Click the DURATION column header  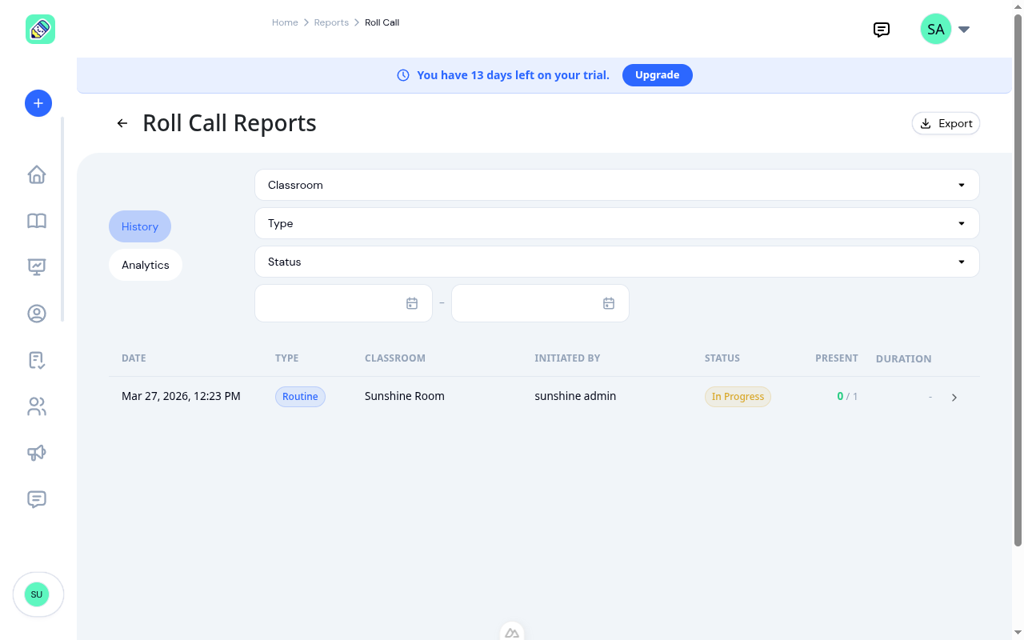903,359
